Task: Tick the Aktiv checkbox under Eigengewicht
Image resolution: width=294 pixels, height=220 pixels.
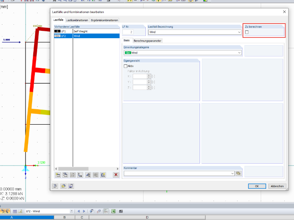Action: [x=125, y=66]
